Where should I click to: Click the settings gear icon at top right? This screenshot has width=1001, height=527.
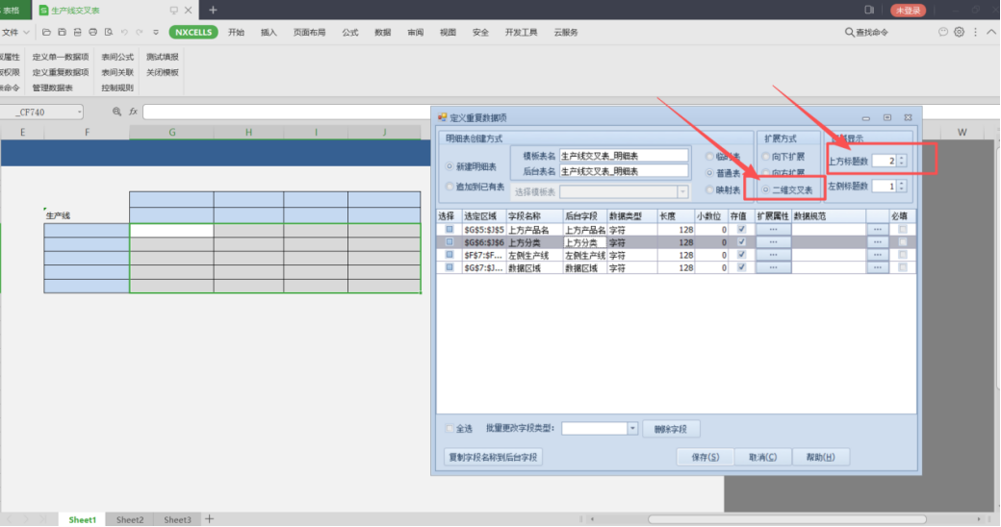tap(959, 32)
